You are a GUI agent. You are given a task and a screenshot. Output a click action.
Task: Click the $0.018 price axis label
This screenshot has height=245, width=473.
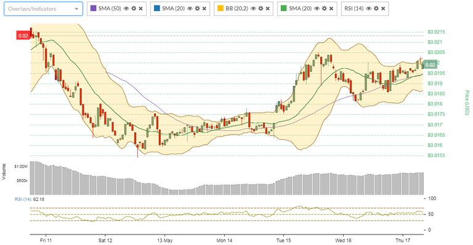coord(435,104)
